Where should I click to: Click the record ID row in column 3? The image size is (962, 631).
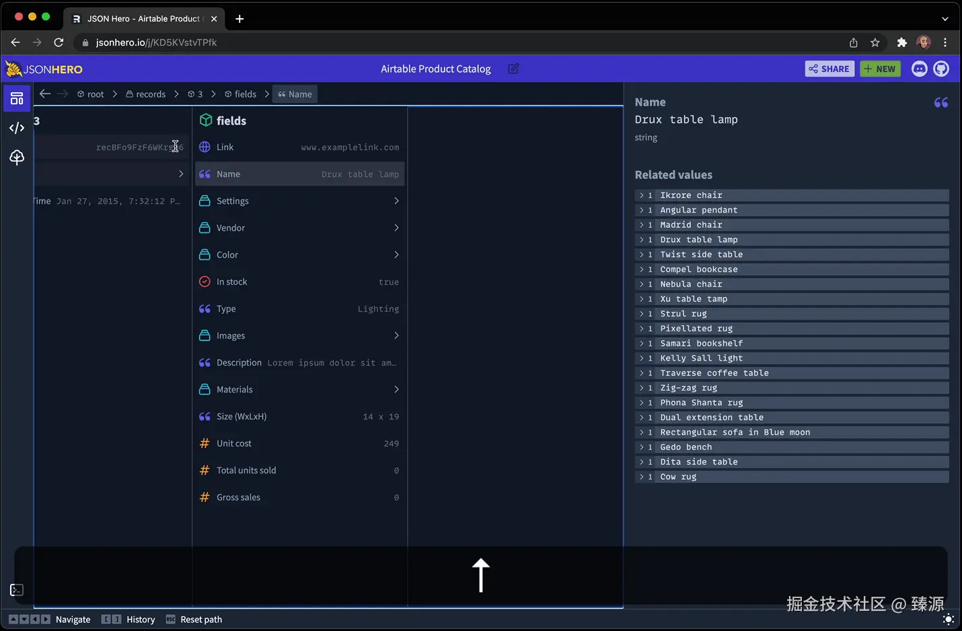click(112, 147)
